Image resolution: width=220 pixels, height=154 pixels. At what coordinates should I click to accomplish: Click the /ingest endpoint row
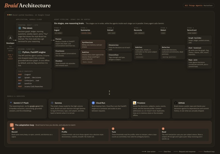(x=34, y=75)
